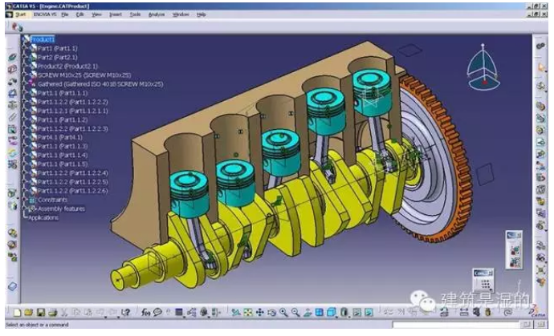
Task: Select Gathered ISO 4018 SCREW tree item
Action: click(x=100, y=84)
